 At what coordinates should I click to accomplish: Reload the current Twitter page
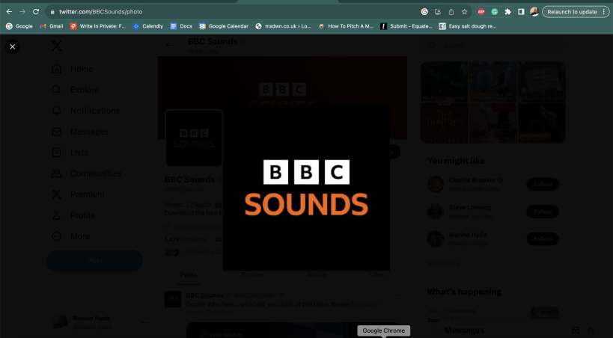tap(35, 12)
